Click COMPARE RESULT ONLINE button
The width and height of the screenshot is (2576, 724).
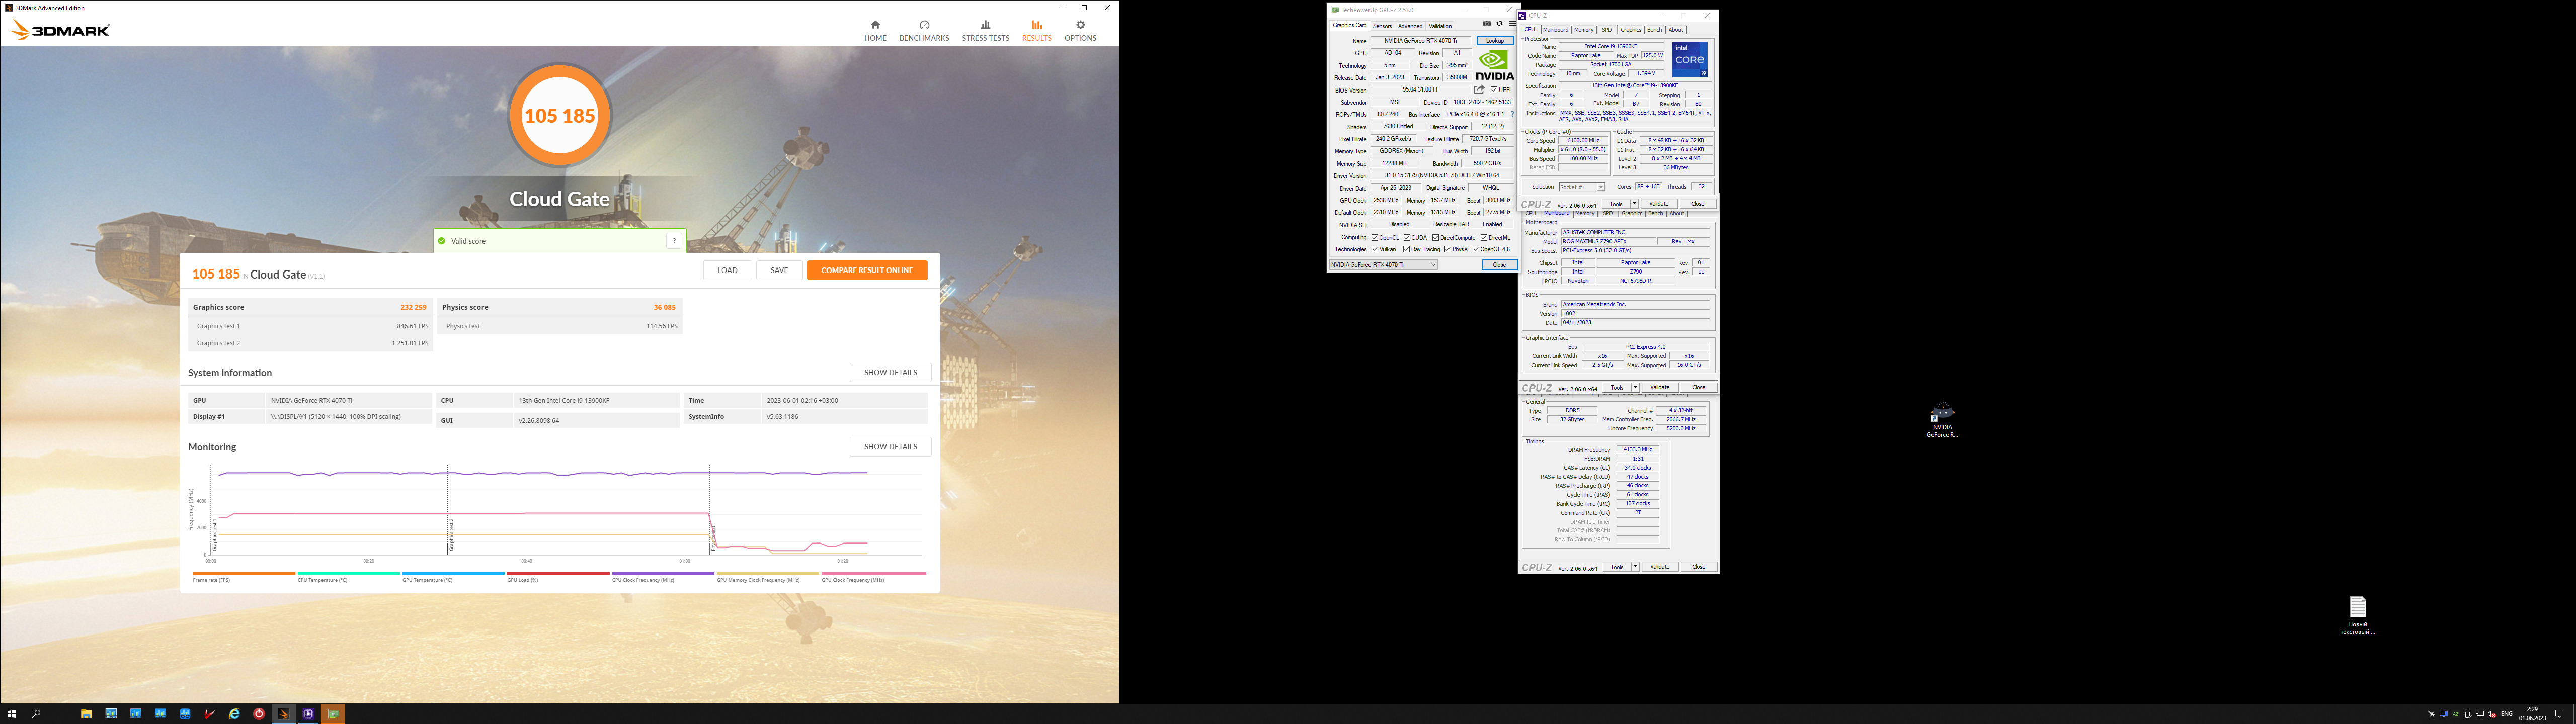867,270
